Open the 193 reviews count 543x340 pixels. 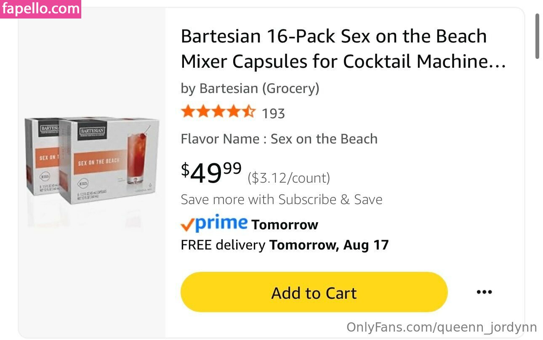(273, 113)
